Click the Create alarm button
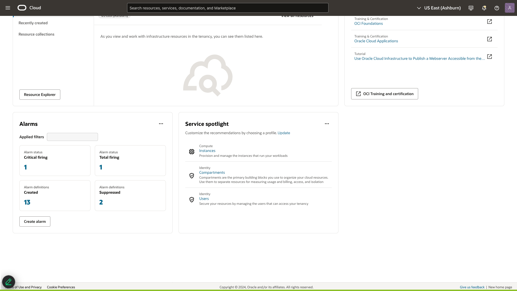 pyautogui.click(x=35, y=221)
